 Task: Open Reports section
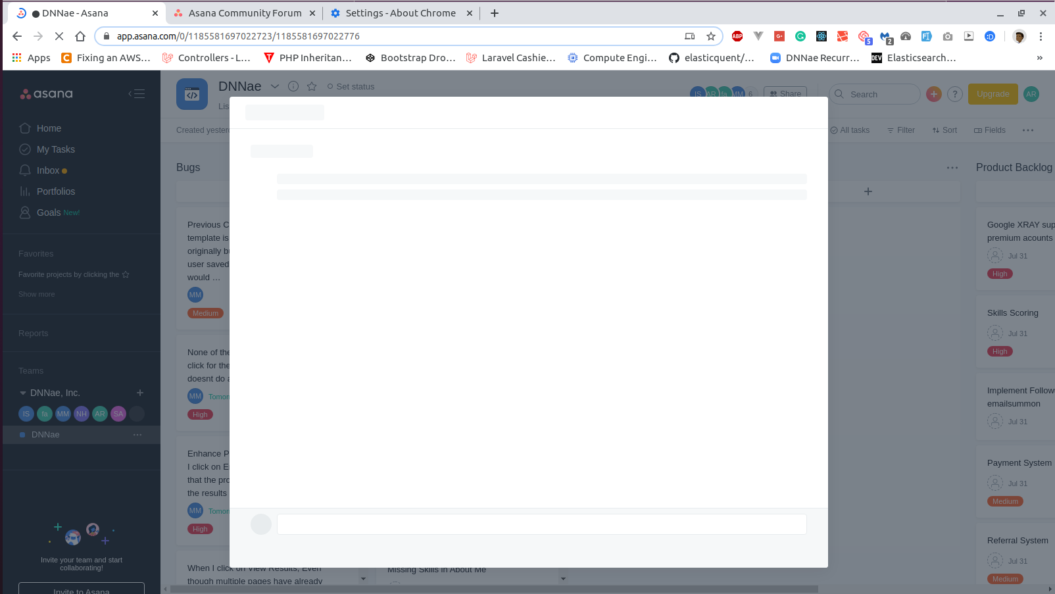point(34,334)
